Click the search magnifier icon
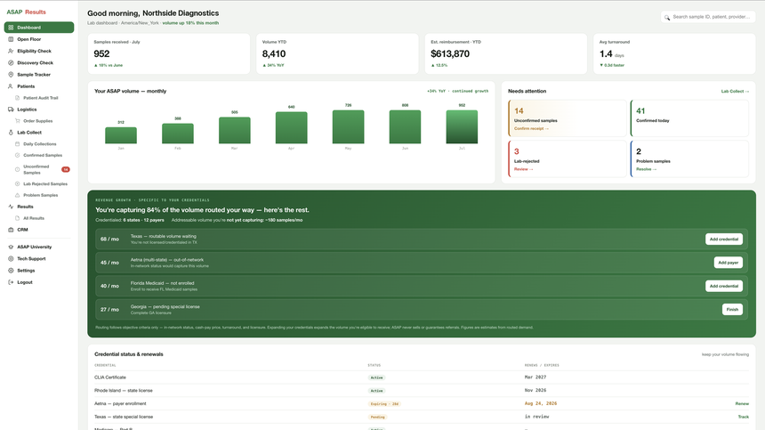 (x=667, y=17)
